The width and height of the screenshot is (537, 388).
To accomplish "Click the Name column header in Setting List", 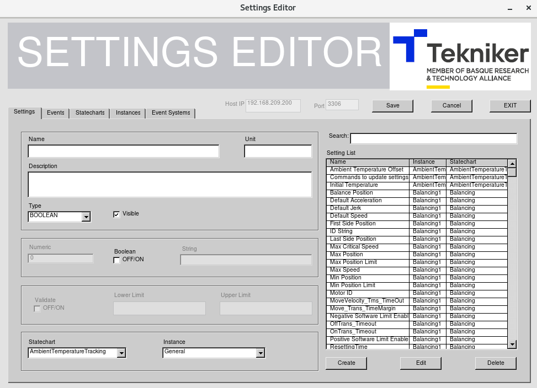I will (368, 162).
